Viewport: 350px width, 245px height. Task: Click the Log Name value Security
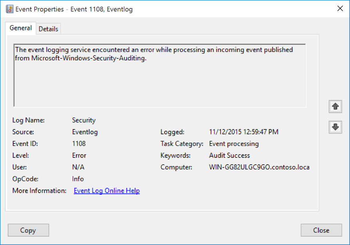[x=84, y=120]
